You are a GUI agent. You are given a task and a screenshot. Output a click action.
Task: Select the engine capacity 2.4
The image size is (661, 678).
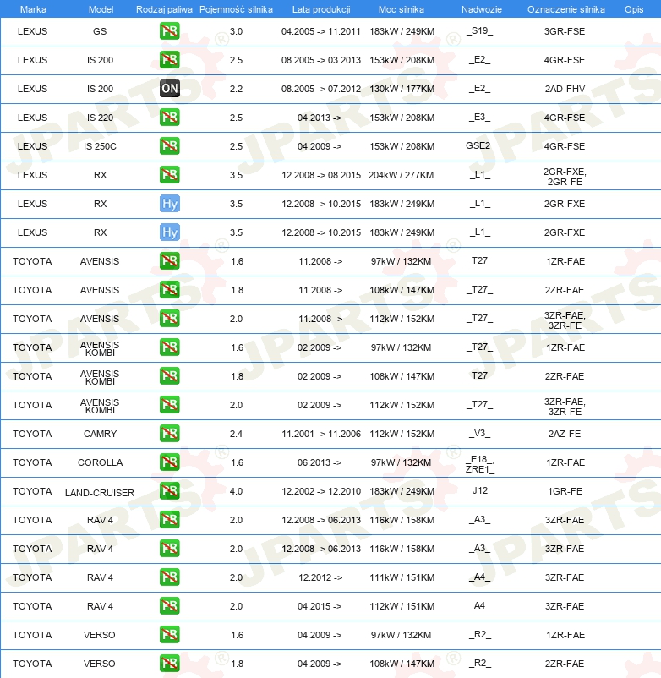pyautogui.click(x=236, y=434)
